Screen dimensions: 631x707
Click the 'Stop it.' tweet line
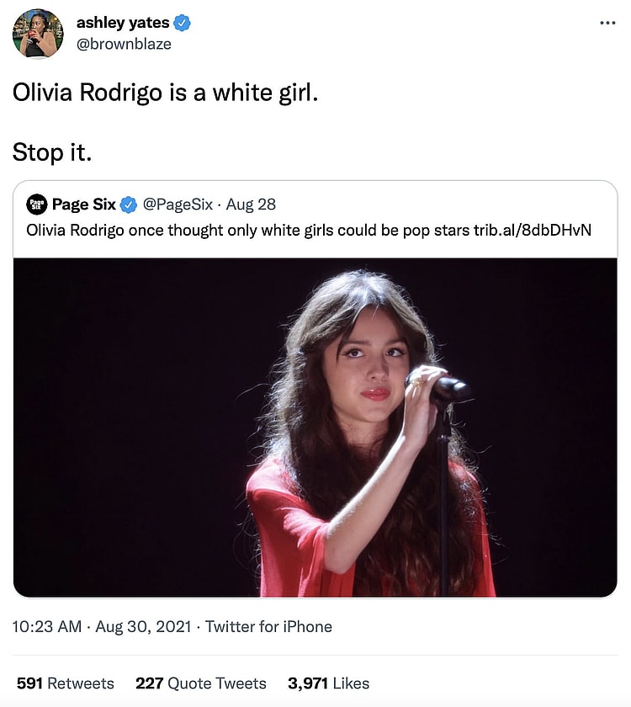[51, 152]
